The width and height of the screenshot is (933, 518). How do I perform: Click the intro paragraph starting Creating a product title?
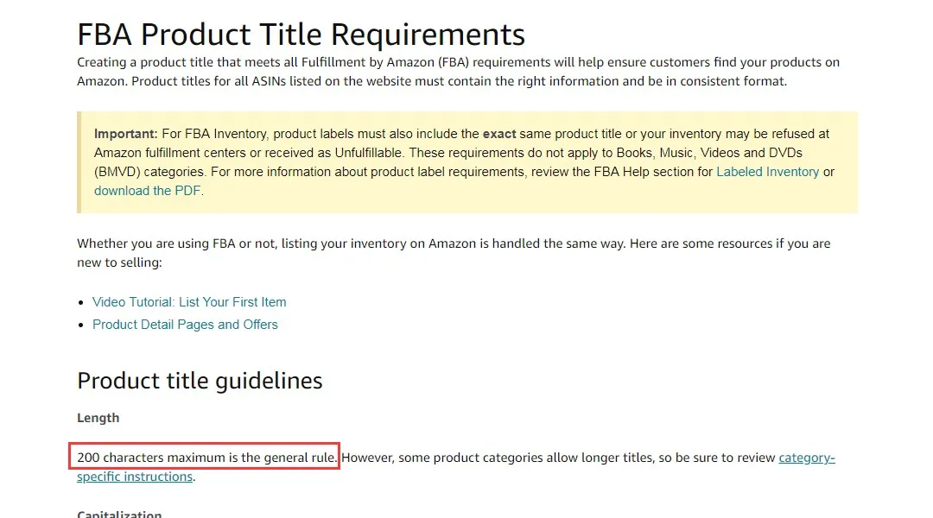[458, 72]
